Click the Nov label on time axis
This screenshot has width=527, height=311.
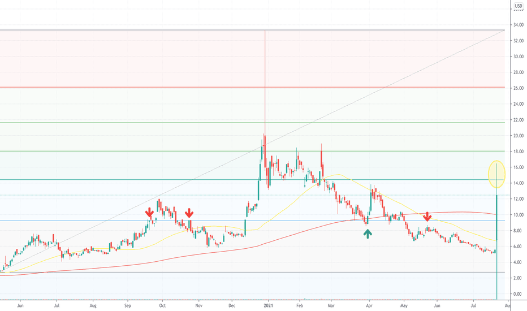click(198, 305)
